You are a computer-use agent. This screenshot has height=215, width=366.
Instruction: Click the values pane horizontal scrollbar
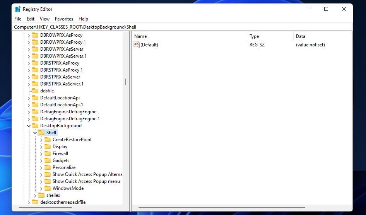(222, 208)
